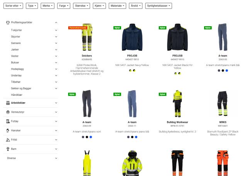The width and height of the screenshot is (247, 176).
Task: Open the Håndklær category link
Action: tap(17, 95)
